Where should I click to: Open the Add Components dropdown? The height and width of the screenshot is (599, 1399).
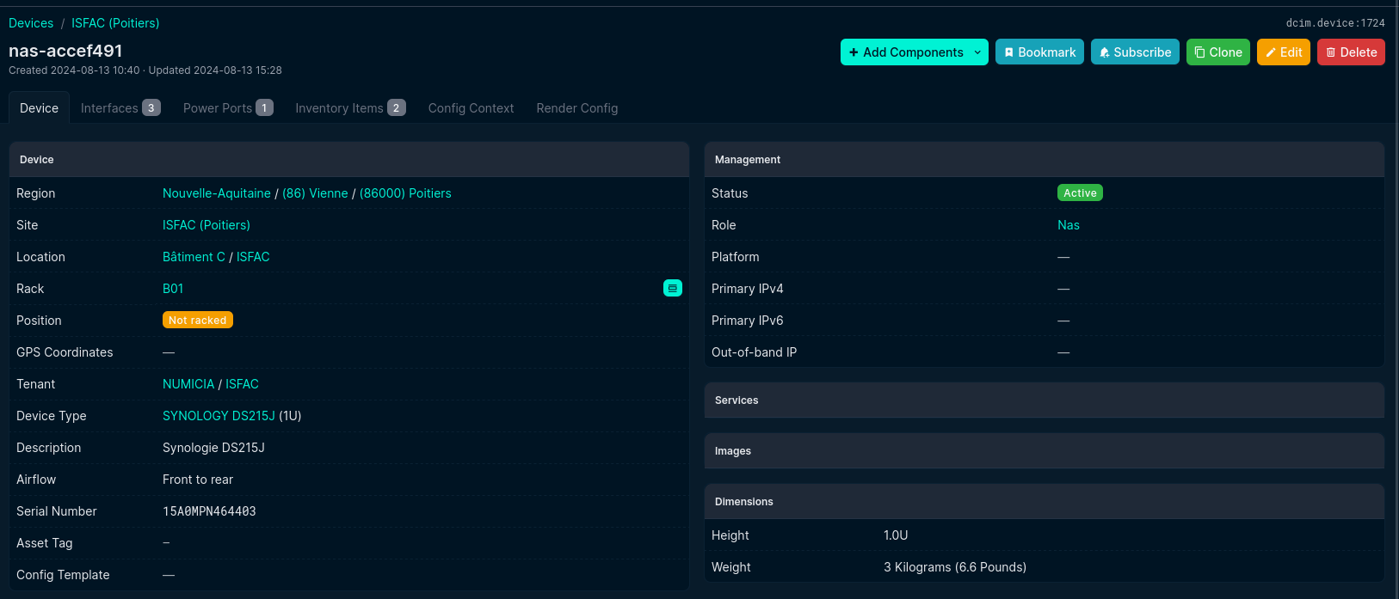(905, 52)
